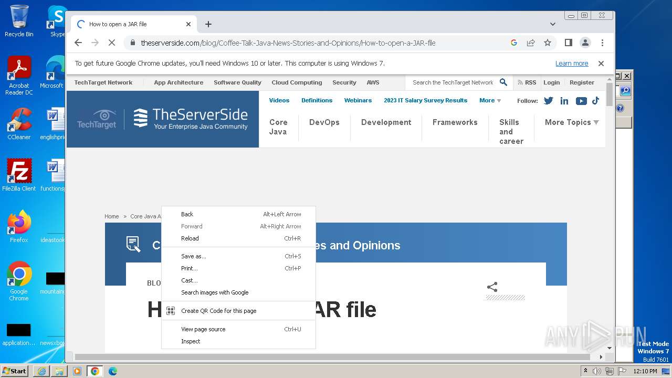
Task: Click the TechTarget search magnifier icon
Action: point(503,82)
